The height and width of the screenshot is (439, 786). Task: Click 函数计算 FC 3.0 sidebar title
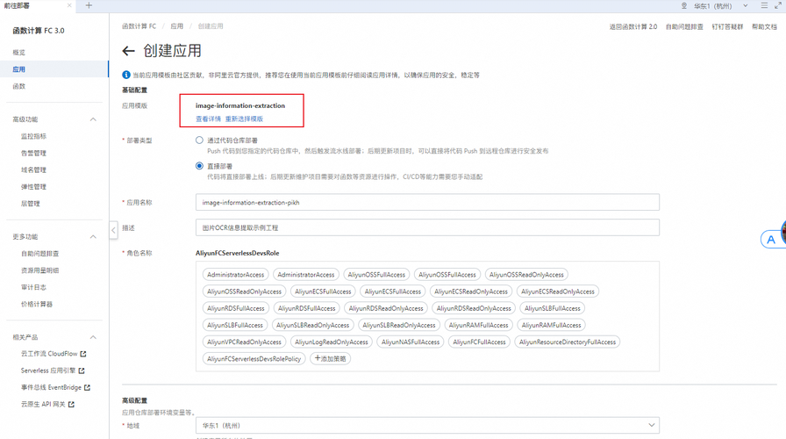pyautogui.click(x=39, y=31)
